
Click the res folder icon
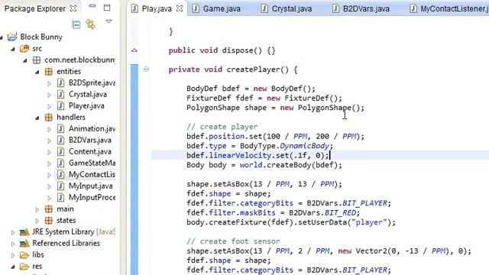(24, 267)
